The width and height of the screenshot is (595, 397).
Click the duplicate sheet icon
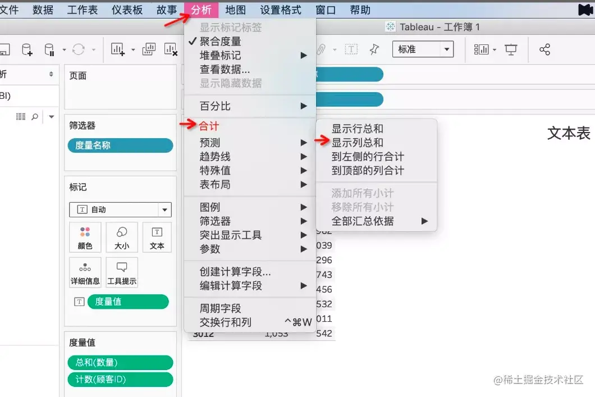(149, 49)
